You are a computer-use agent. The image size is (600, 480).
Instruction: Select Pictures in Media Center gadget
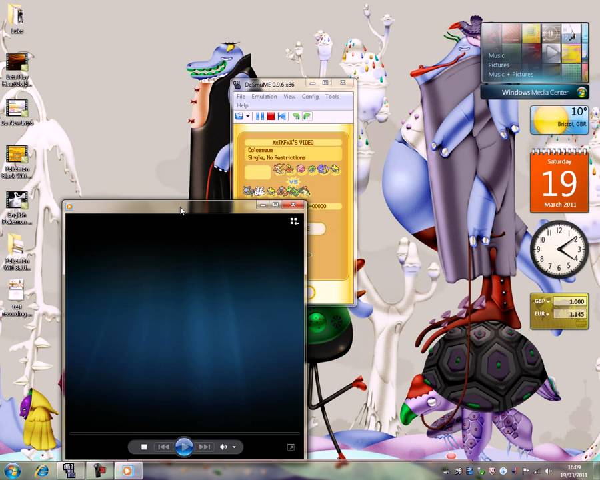pos(499,65)
